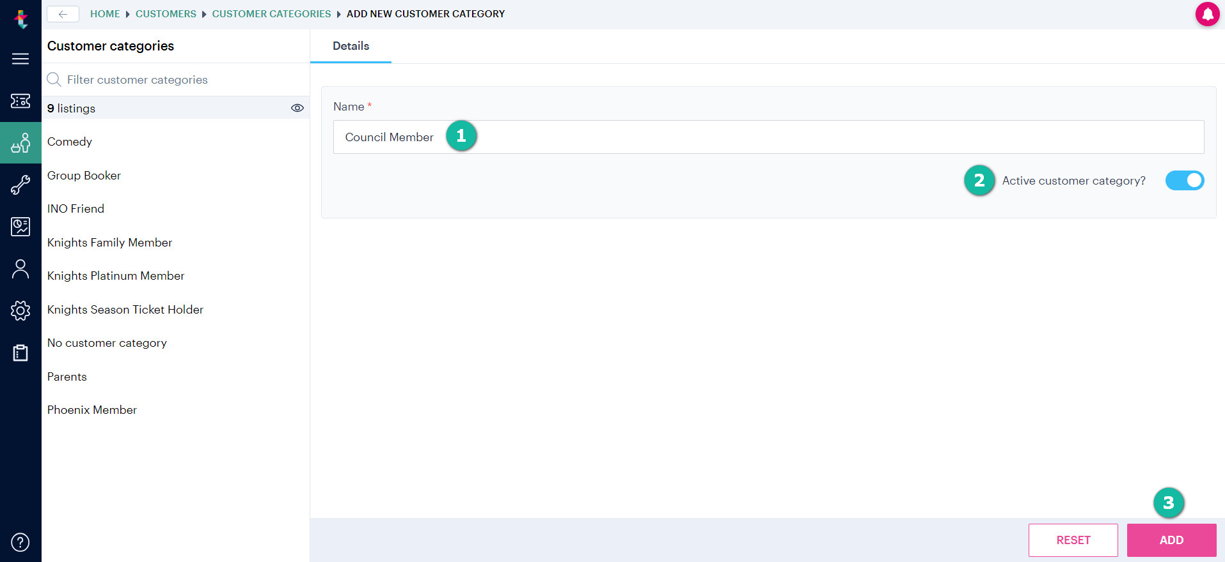1225x562 pixels.
Task: Click the ADD button
Action: point(1171,540)
